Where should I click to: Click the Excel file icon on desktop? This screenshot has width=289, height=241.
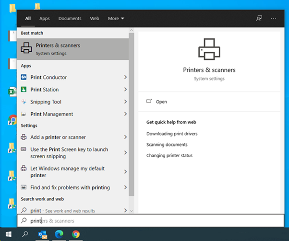pos(12,92)
